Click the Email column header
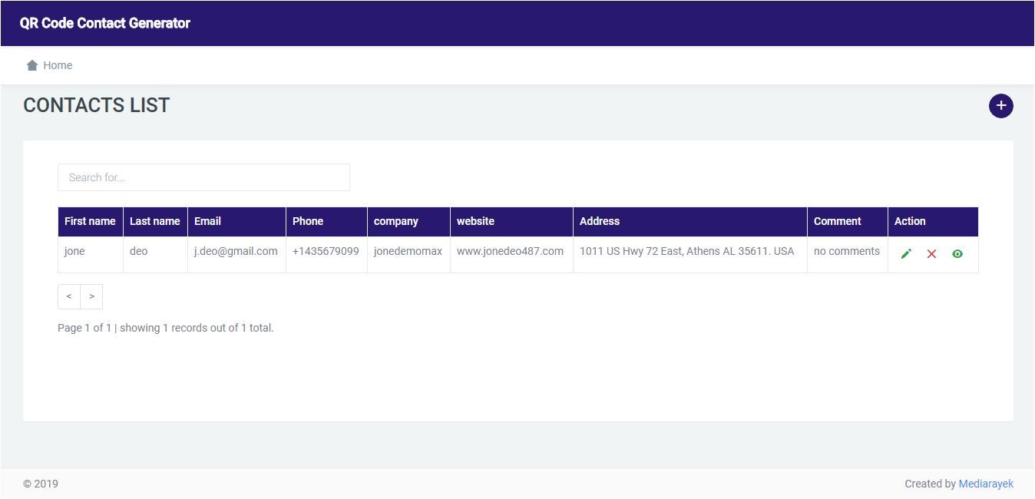Viewport: 1035px width, 499px height. [x=236, y=221]
